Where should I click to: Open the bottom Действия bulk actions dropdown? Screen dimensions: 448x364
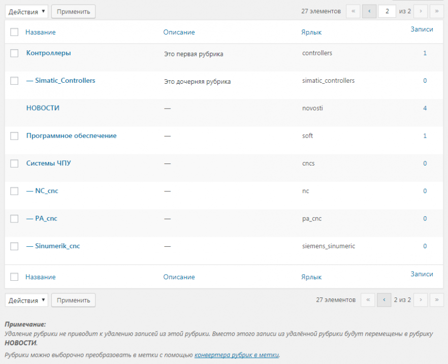coord(27,300)
